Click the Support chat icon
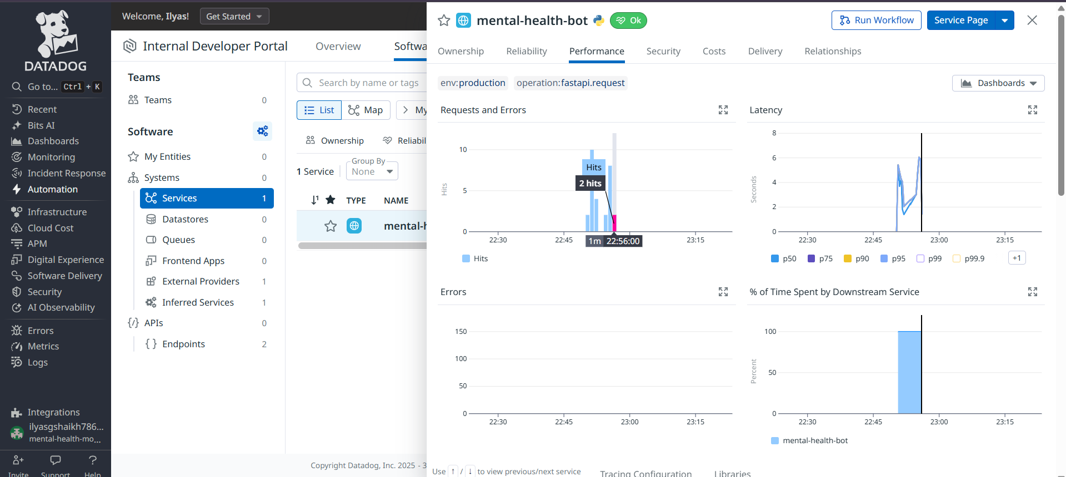Viewport: 1066px width, 477px height. point(56,460)
